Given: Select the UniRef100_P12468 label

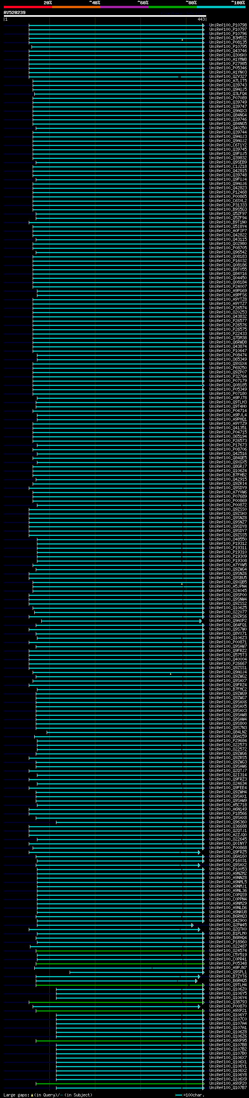Looking at the screenshot, I should (228, 192).
